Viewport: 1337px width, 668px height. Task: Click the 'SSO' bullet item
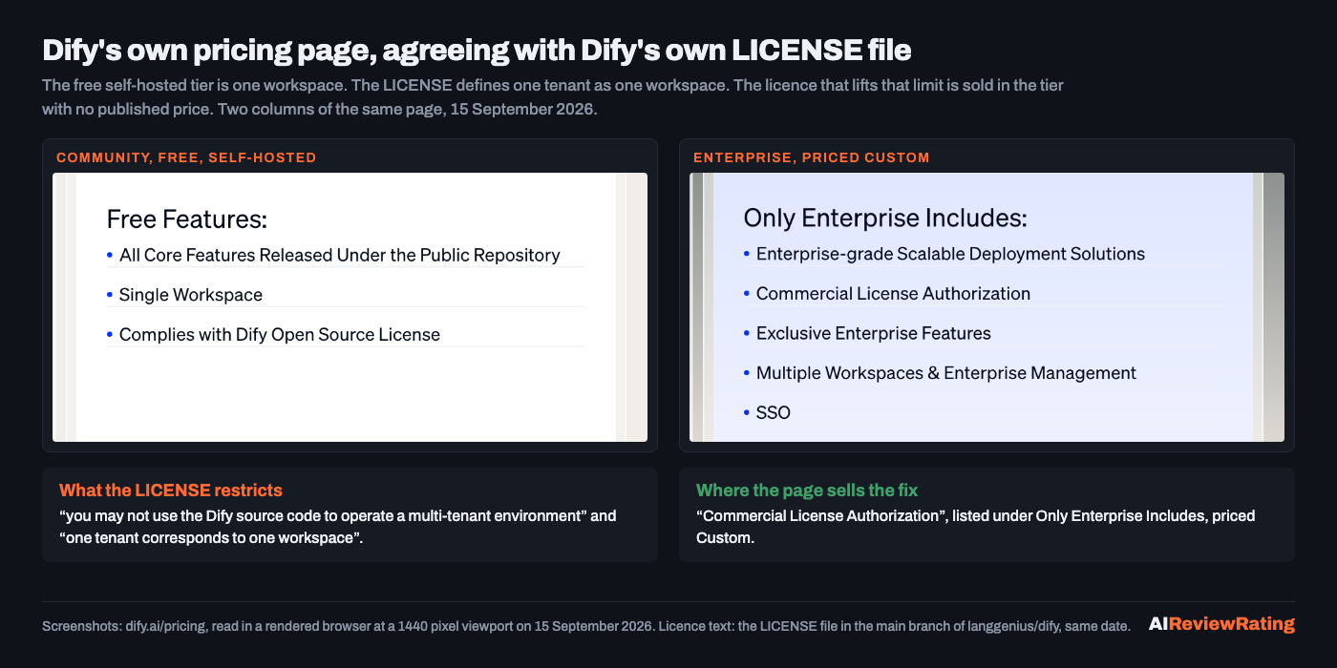click(773, 413)
